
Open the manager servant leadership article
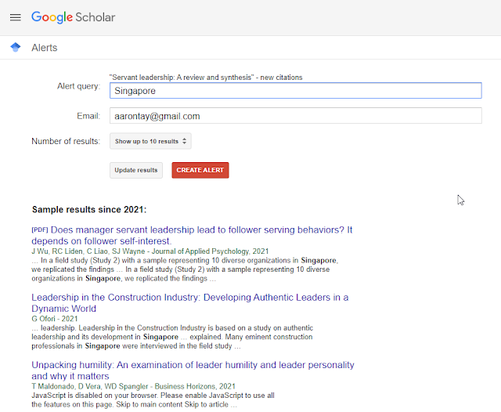click(x=192, y=235)
